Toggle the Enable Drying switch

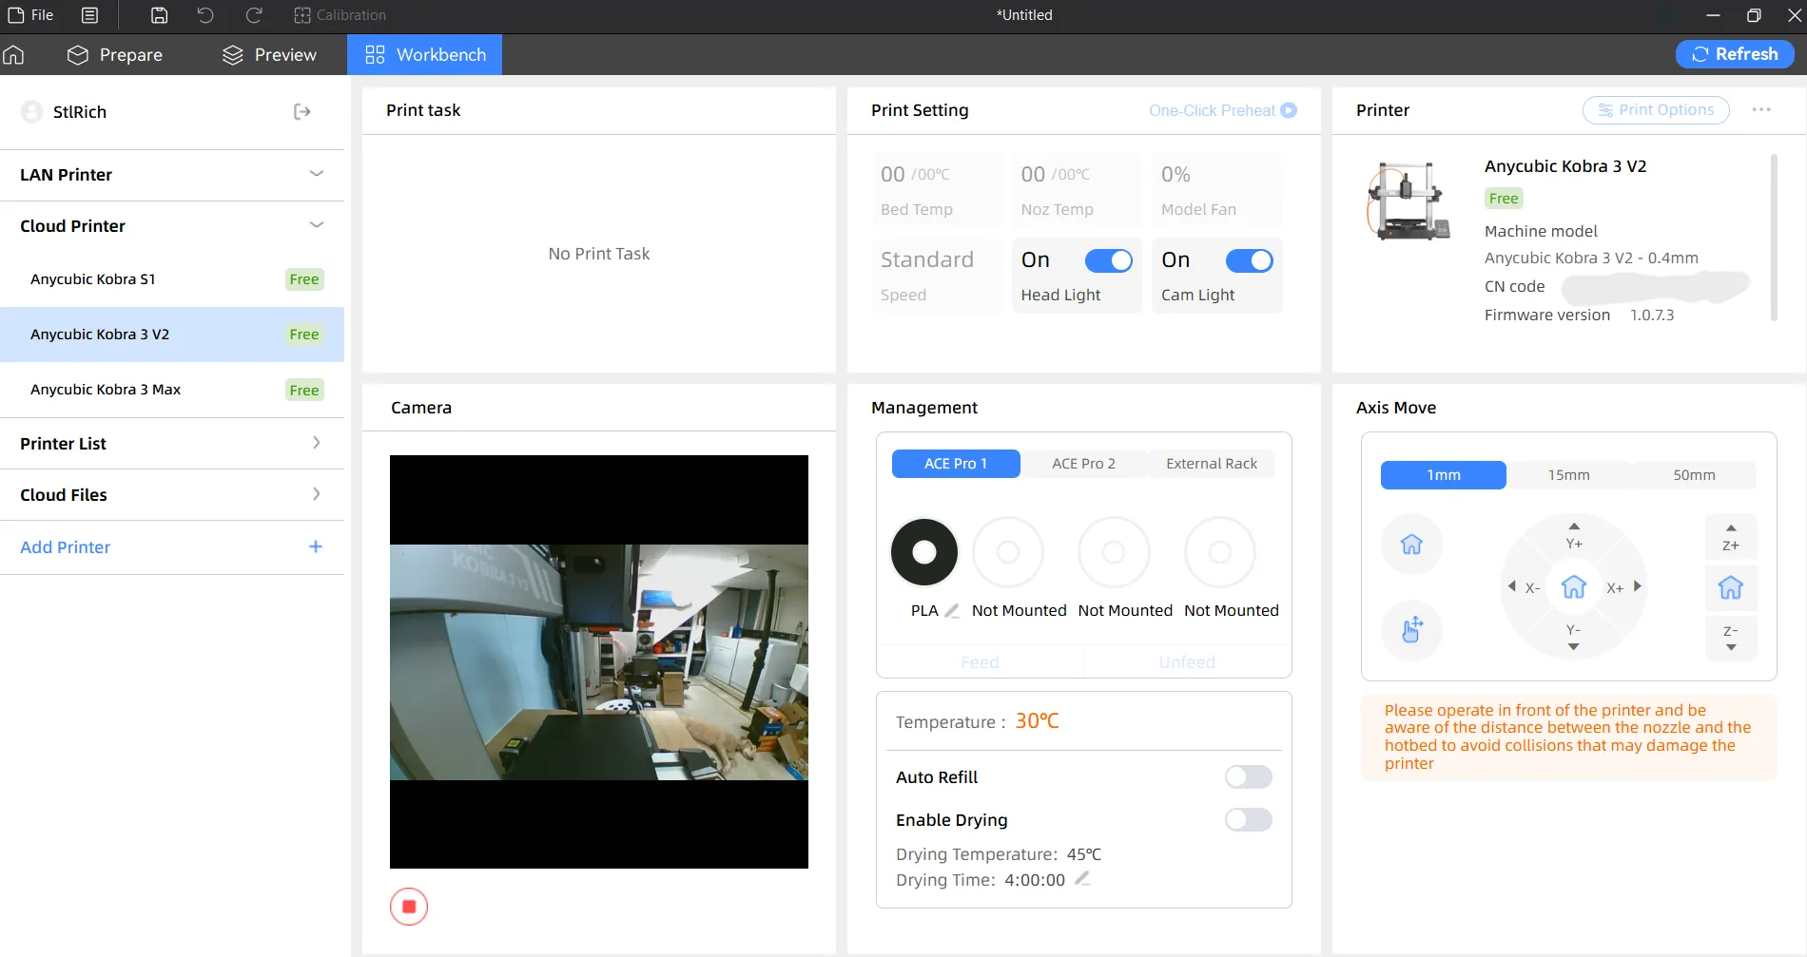pos(1248,820)
